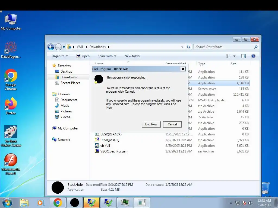Open the Pictures library
Viewport: 278px width, 208px height.
64,111
